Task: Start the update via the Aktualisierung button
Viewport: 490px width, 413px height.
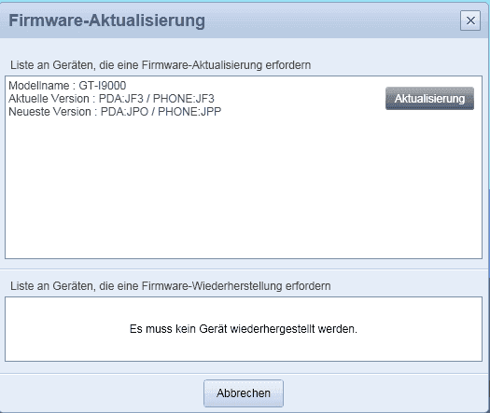Action: [429, 98]
